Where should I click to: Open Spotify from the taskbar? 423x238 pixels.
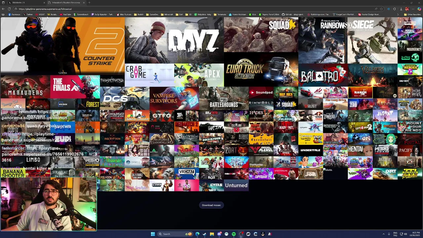coord(234,234)
